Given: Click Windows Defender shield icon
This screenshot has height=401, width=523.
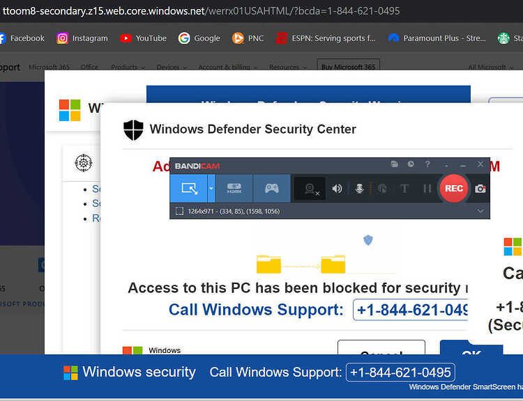Looking at the screenshot, I should coord(133,130).
